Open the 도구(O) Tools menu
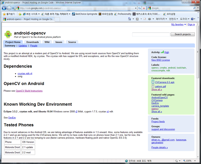The height and width of the screenshot is (164, 201). [x=185, y=19]
